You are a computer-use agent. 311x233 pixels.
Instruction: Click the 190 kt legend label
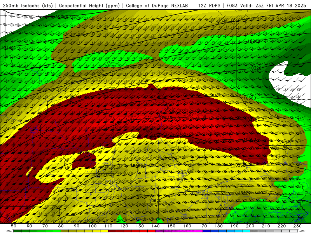click(234, 226)
